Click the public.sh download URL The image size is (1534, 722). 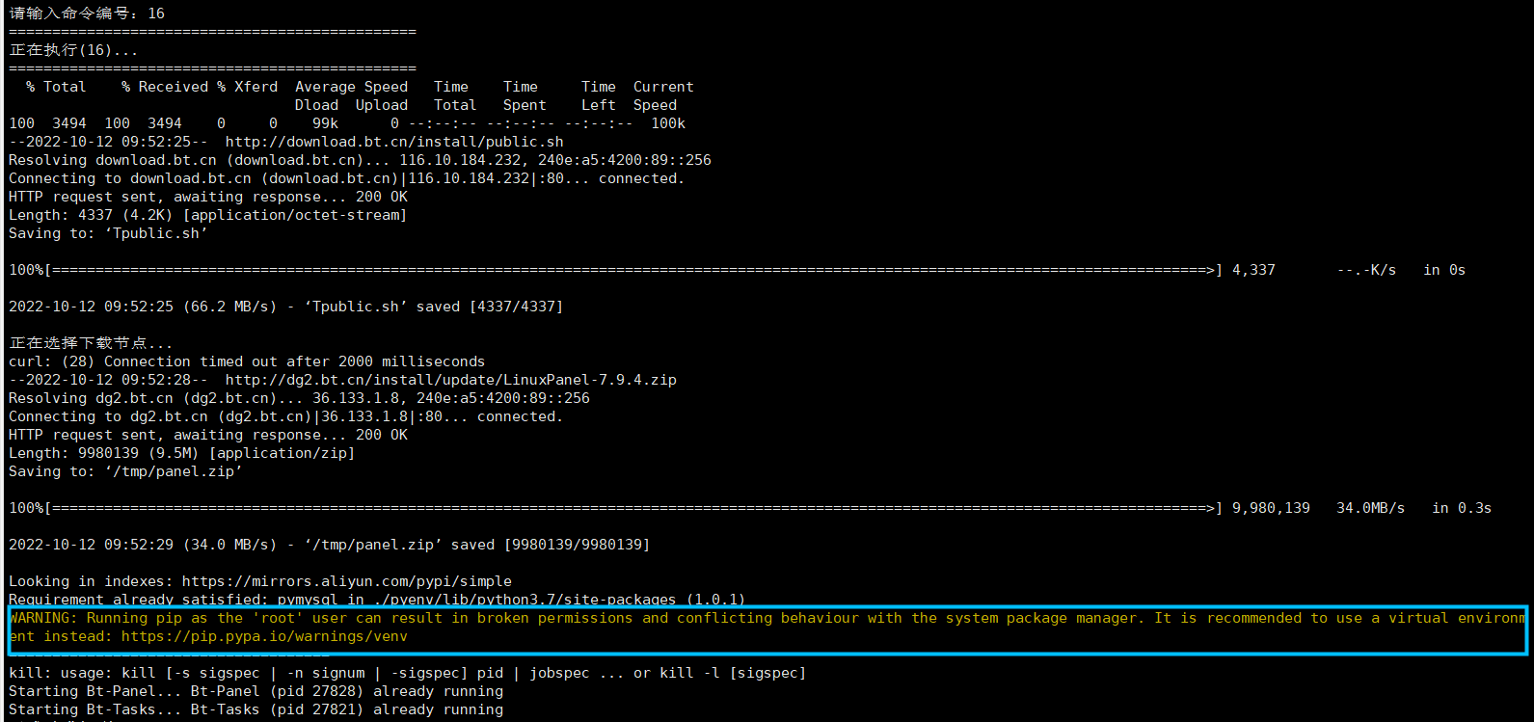click(x=394, y=142)
